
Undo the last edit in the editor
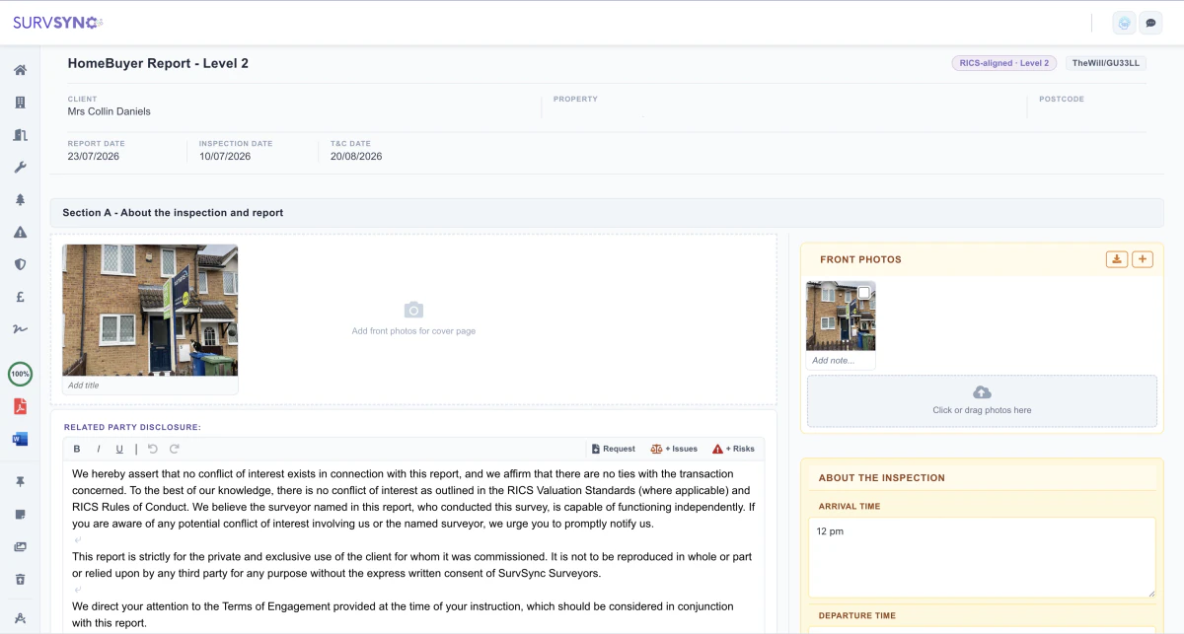tap(153, 449)
